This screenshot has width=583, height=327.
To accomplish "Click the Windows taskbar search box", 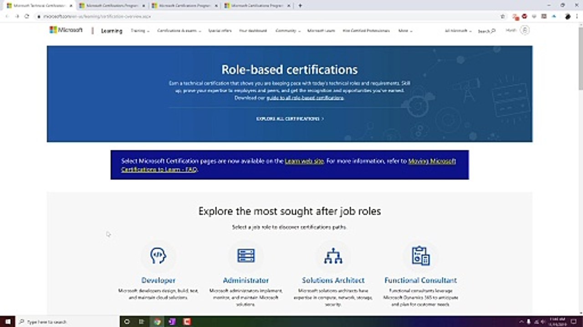I will [x=67, y=322].
